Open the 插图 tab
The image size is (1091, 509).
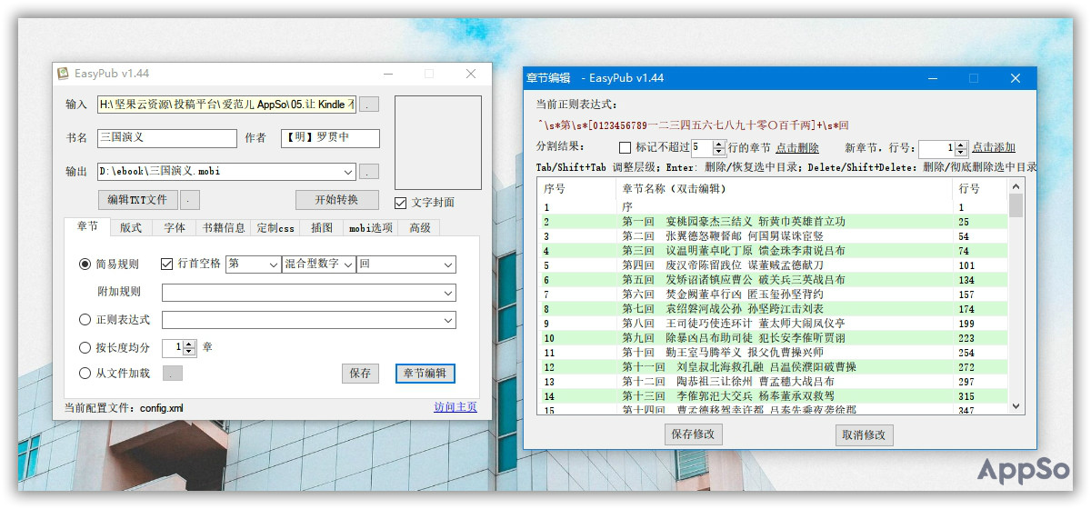point(322,227)
